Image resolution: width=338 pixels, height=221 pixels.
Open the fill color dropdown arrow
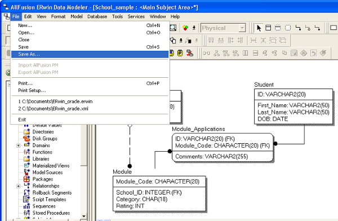[x=181, y=41]
